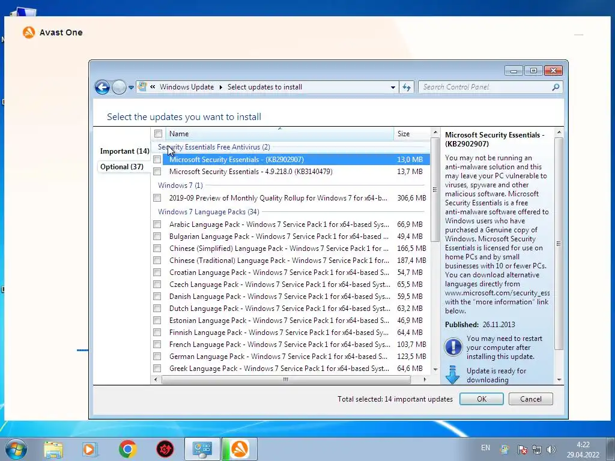Switch to Control Panel taskbar window
The width and height of the screenshot is (615, 461).
tap(202, 449)
